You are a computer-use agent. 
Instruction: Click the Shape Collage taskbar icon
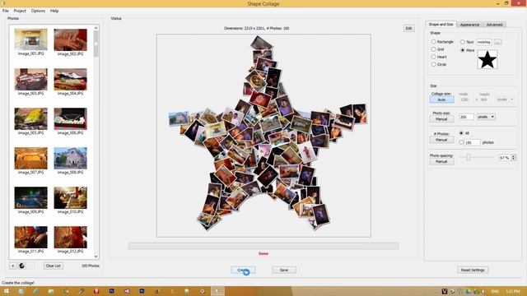coord(217,291)
